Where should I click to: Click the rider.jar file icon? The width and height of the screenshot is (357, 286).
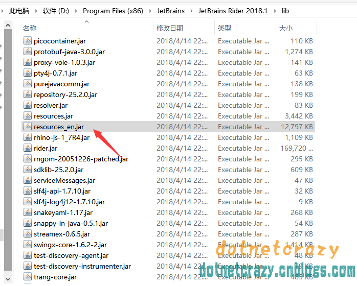tap(28, 148)
